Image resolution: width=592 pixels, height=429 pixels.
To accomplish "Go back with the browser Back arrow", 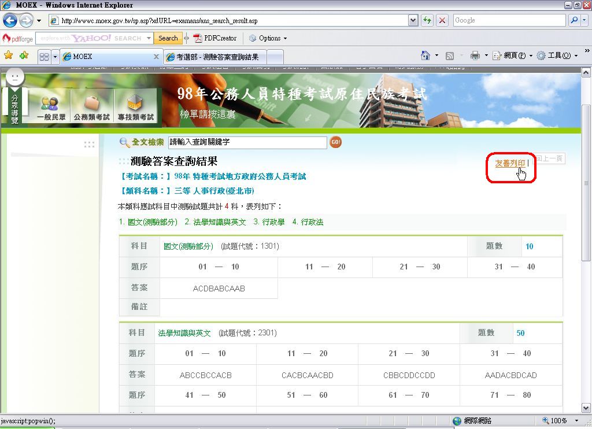I will 10,20.
